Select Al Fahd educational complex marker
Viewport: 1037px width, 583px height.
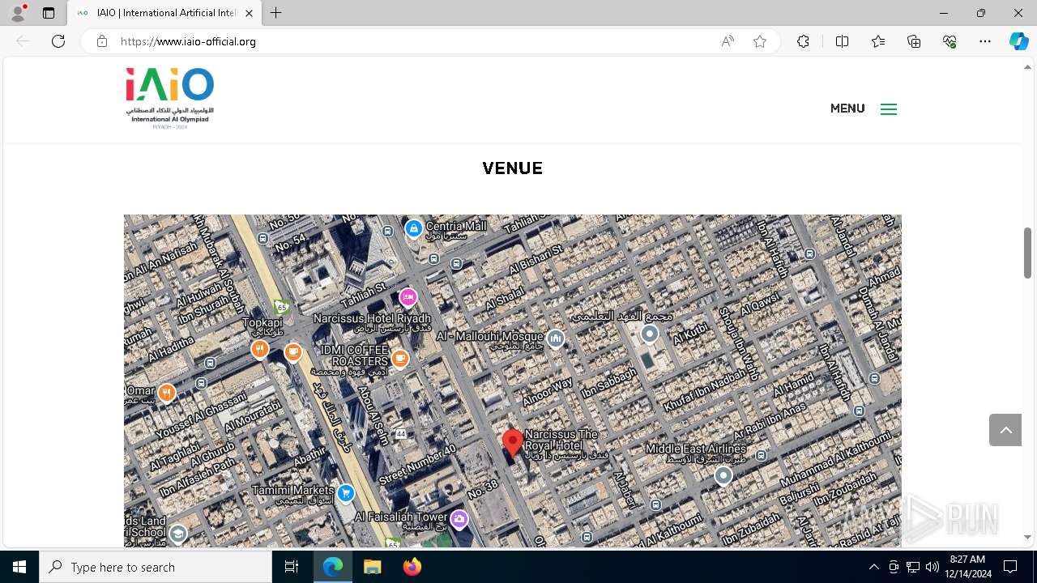point(649,333)
